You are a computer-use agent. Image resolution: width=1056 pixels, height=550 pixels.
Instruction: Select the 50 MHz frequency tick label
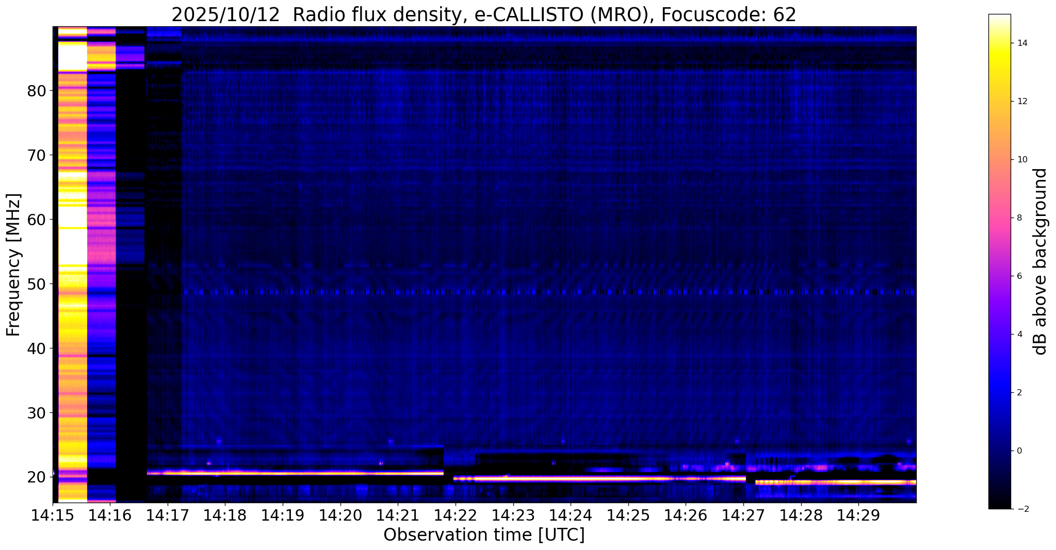click(x=36, y=284)
